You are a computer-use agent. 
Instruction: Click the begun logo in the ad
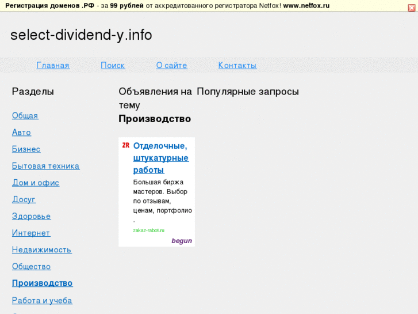pyautogui.click(x=182, y=241)
